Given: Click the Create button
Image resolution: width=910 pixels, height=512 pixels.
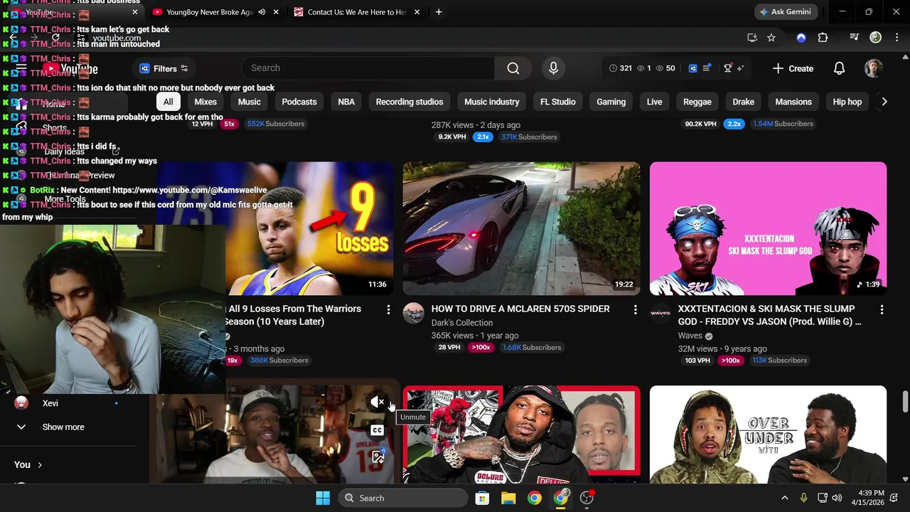Looking at the screenshot, I should (x=793, y=68).
